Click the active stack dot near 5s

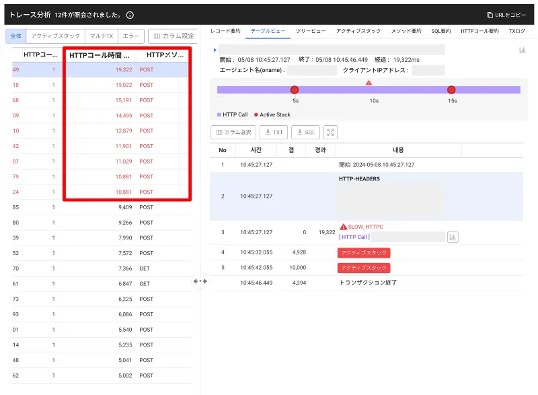(x=295, y=90)
